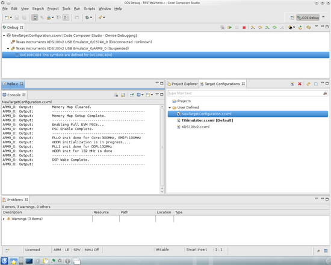Open the File menu
This screenshot has width=331, height=265.
[5, 8]
